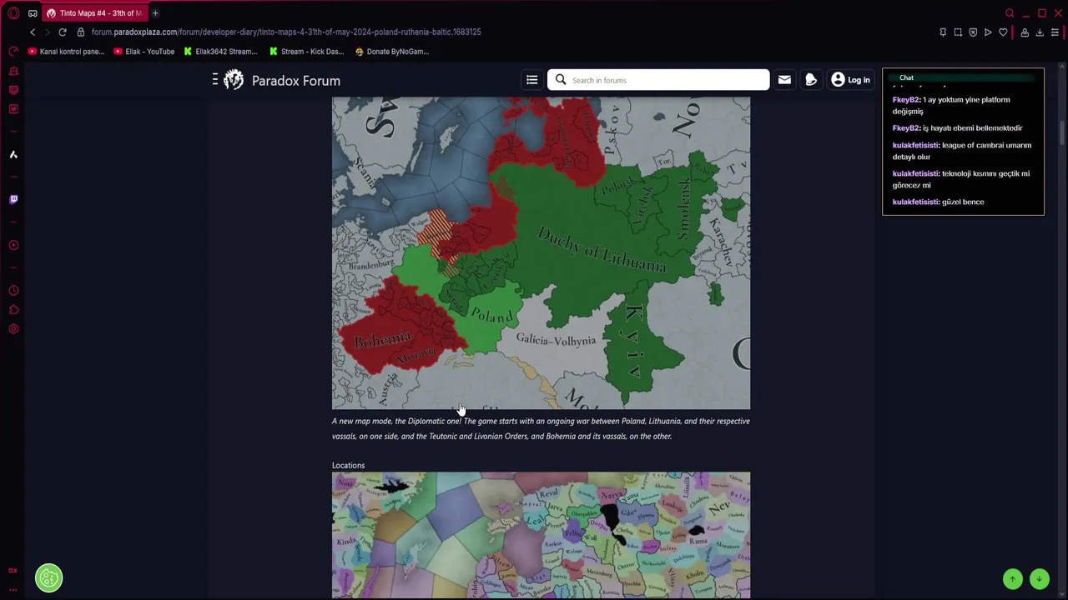Take a snapshot with the capture icon
Viewport: 1068px width, 600px height.
pyautogui.click(x=958, y=32)
